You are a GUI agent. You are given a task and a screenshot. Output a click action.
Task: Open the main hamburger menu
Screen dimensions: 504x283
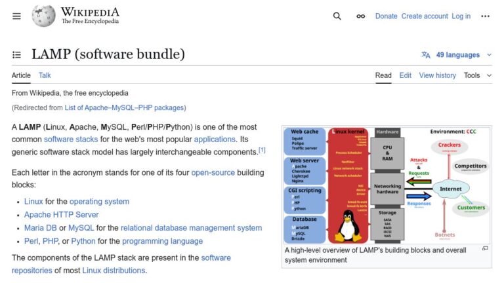coord(16,16)
